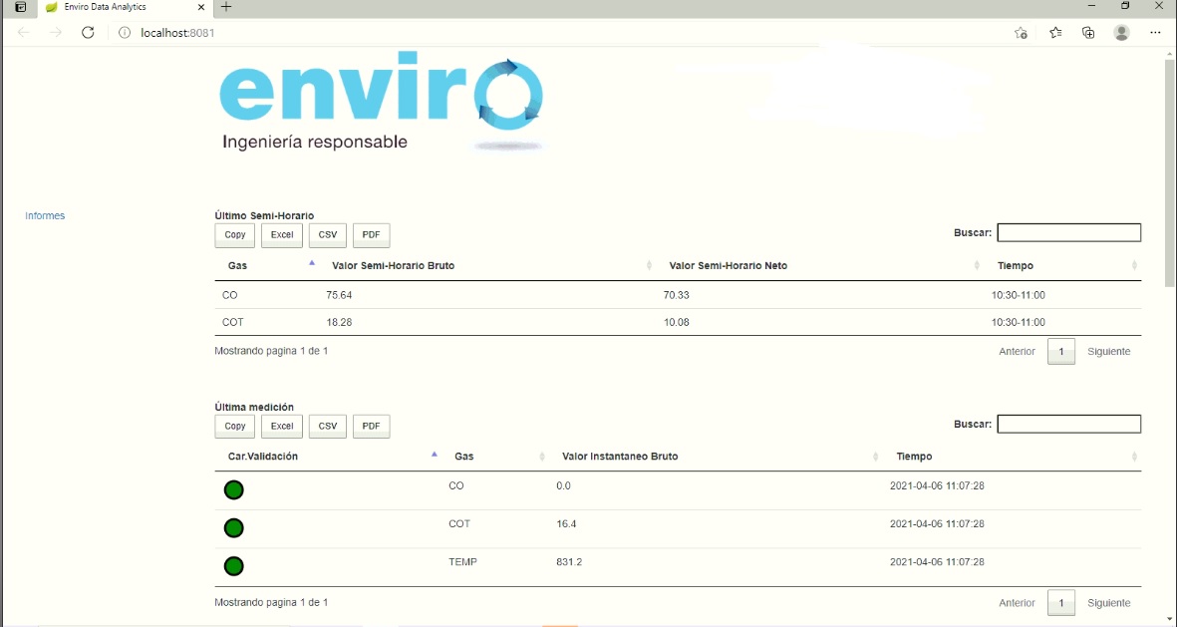Click green validation indicator for CO row

pos(233,490)
